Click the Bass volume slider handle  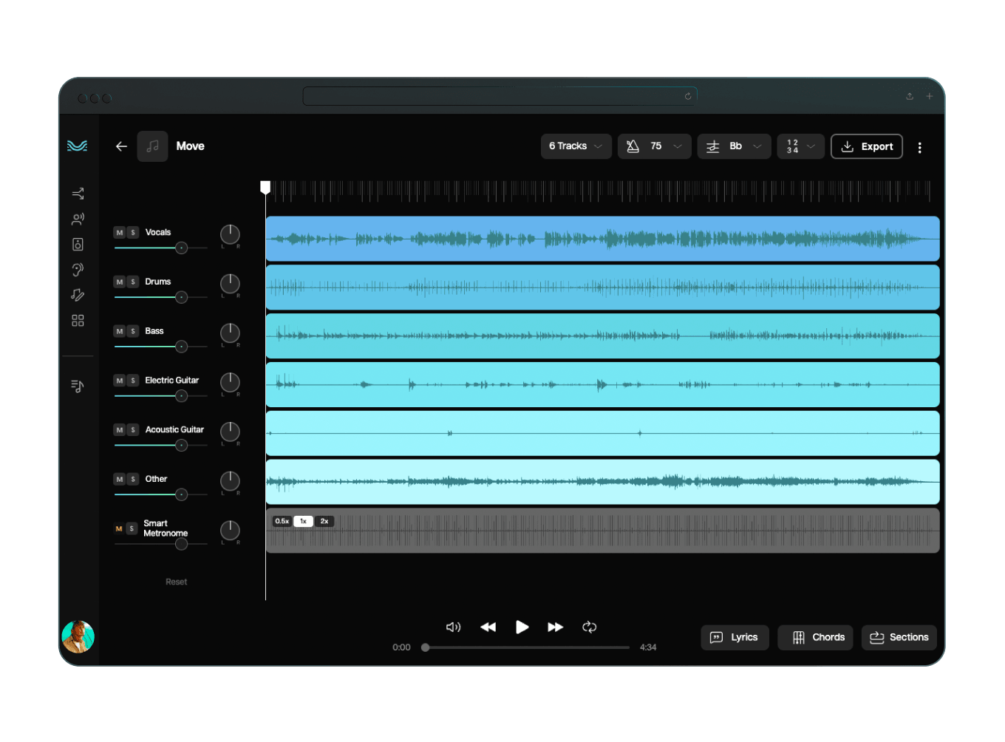coord(182,347)
